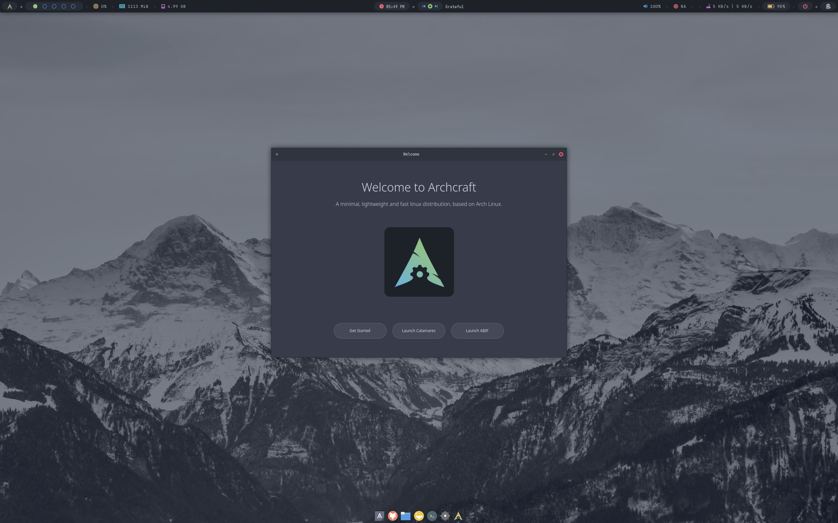
Task: Open the grey diamond settings dock icon
Action: pyautogui.click(x=445, y=516)
